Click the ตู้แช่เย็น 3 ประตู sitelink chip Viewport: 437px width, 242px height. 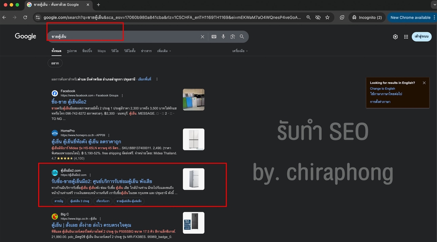click(x=80, y=201)
